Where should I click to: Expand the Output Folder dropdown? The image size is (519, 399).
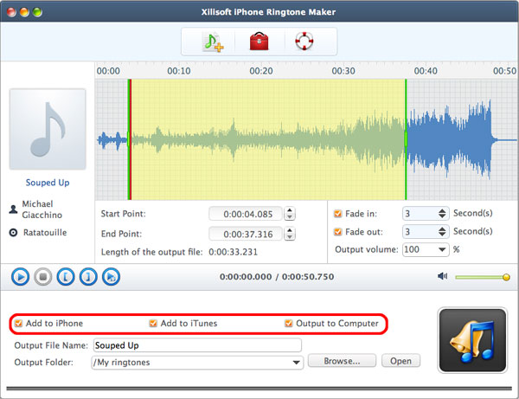297,363
